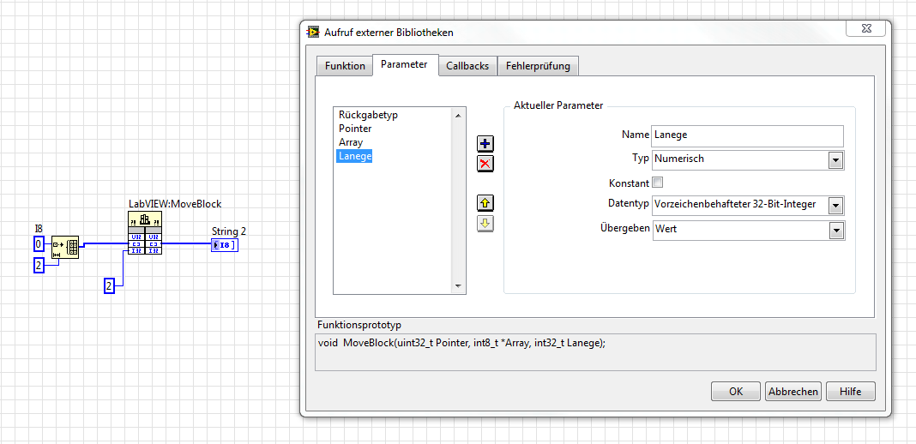The image size is (916, 444).
Task: Select the Parameter tab
Action: 404,64
